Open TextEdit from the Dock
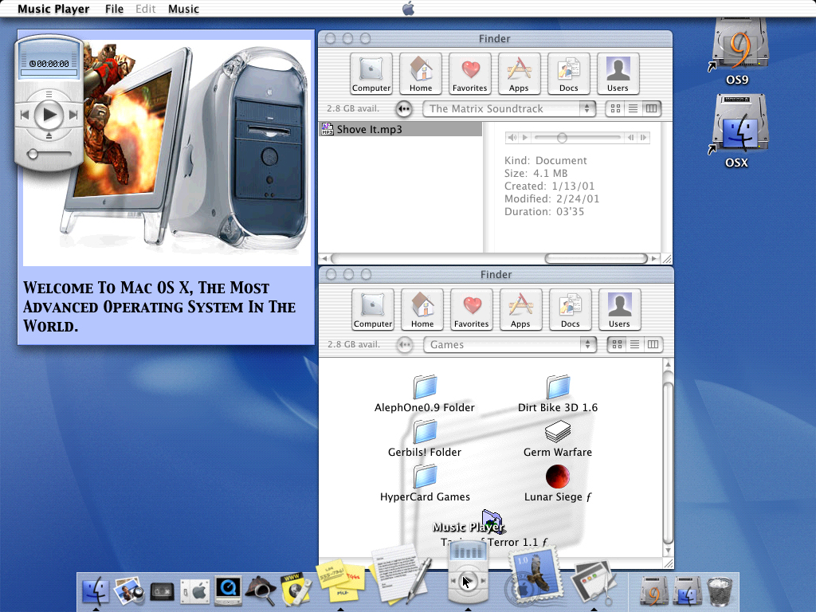Image resolution: width=816 pixels, height=612 pixels. click(401, 574)
